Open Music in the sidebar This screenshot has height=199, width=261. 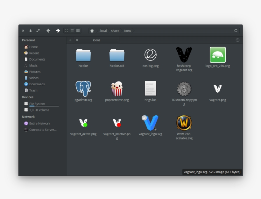pos(33,66)
